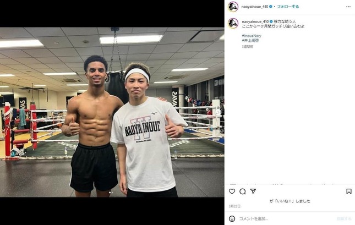Image resolution: width=355 pixels, height=225 pixels.
Task: Open the #井上尚弥 hashtag
Action: [x=250, y=41]
